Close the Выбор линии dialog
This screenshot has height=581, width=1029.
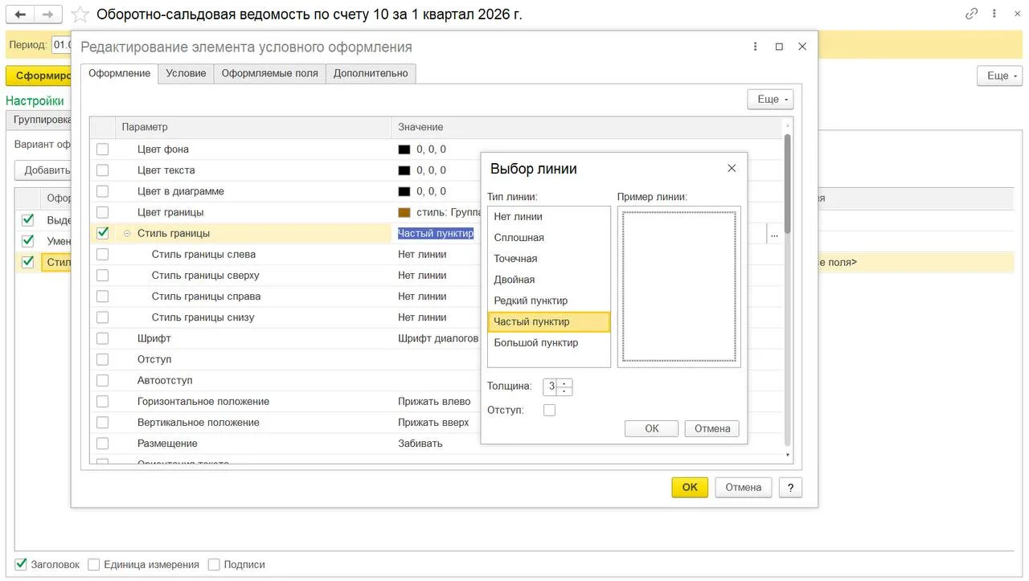[732, 168]
